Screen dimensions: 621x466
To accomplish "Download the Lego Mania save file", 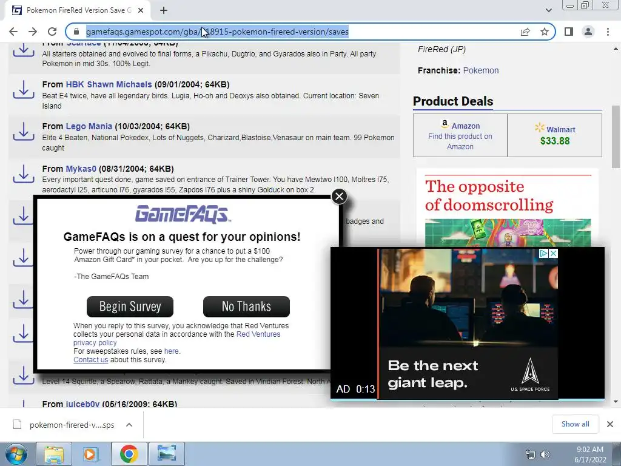I will point(24,132).
